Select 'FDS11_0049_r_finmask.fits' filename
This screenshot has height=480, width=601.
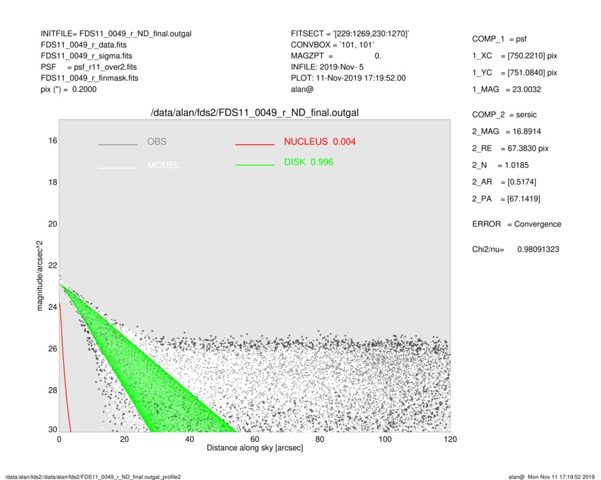coord(90,78)
